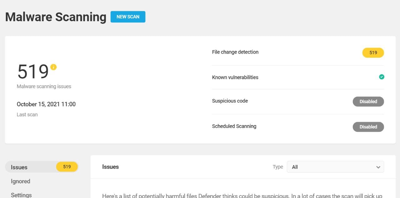
Task: Click the Issues heading above the file list
Action: tap(110, 167)
